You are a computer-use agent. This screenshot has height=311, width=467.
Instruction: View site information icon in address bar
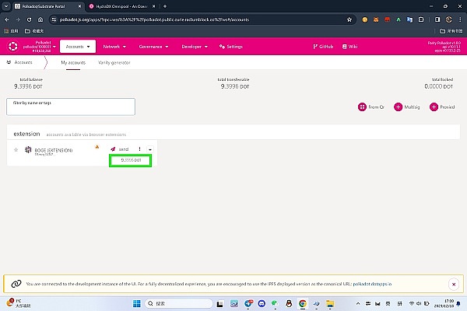pos(54,19)
